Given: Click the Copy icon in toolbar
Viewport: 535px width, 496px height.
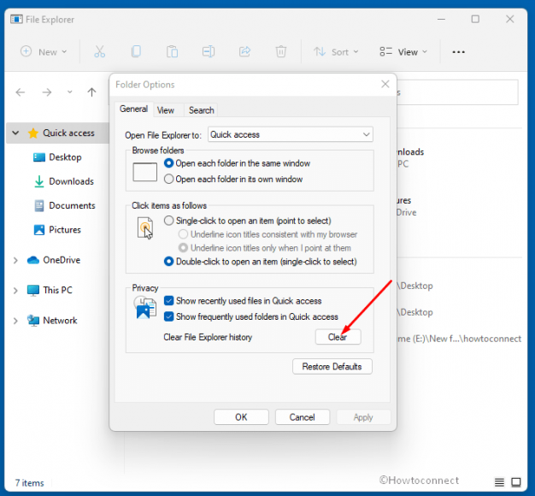Looking at the screenshot, I should coord(136,51).
